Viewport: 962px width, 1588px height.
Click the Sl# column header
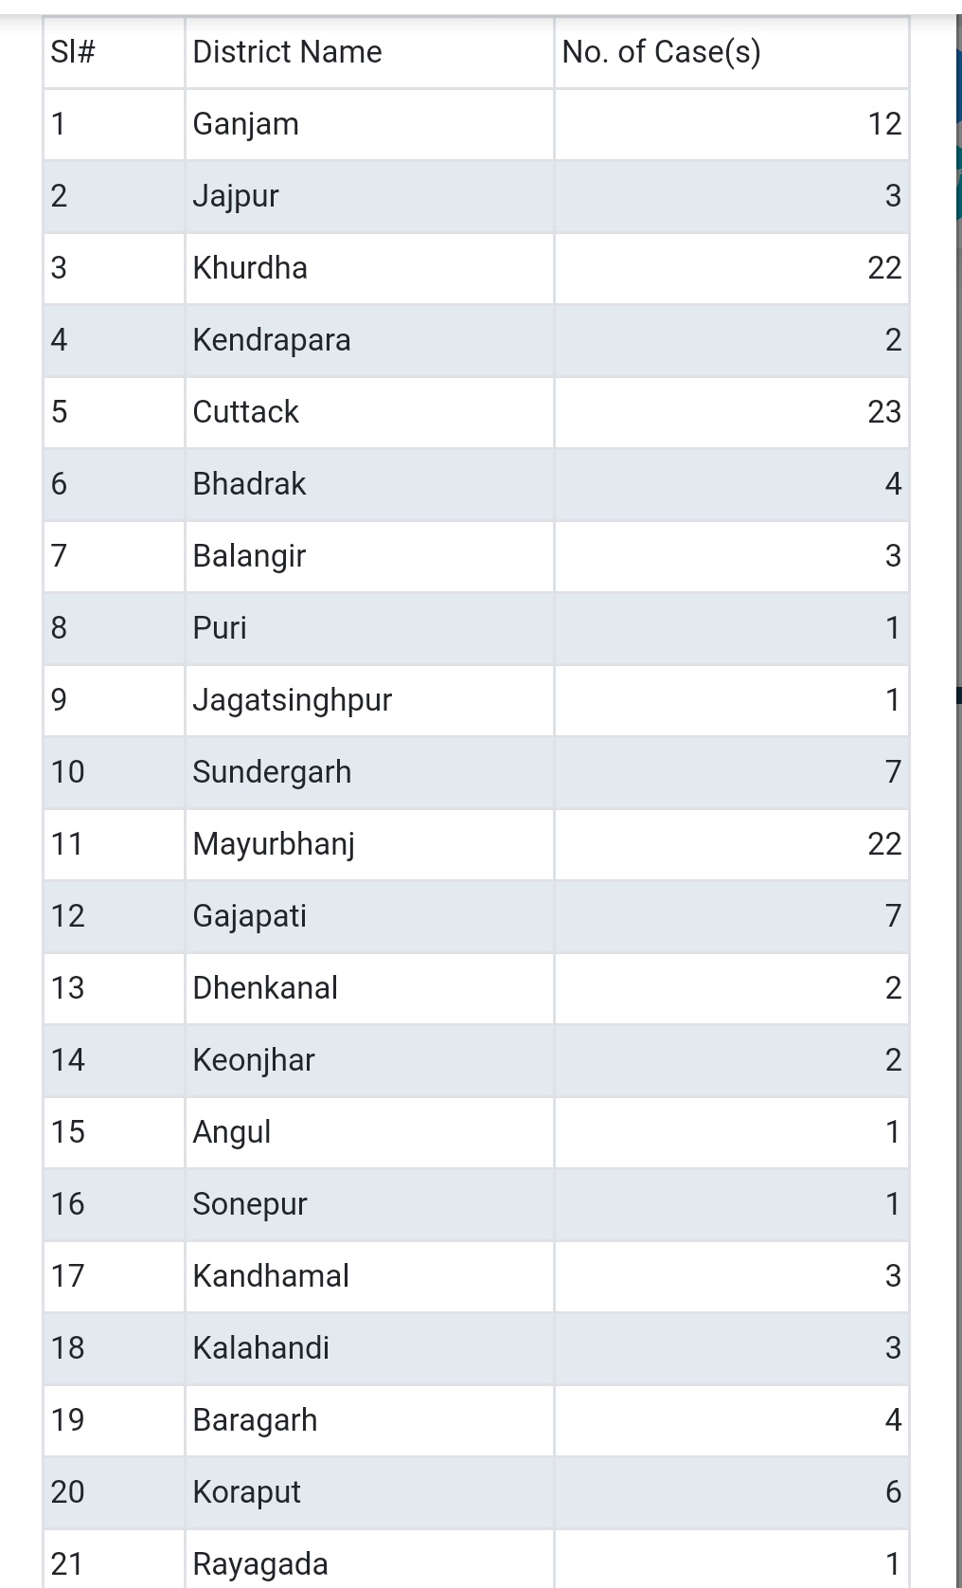click(x=73, y=52)
